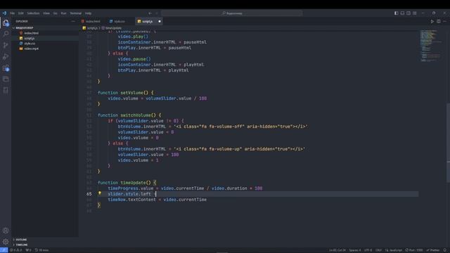Open the Explorer panel More Actions ellipsis
The image size is (450, 253).
(x=73, y=21)
